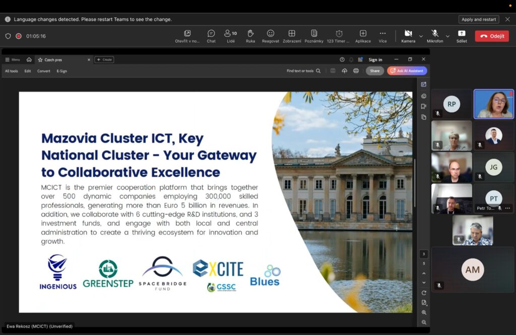Open the Chat panel in Teams
Image resolution: width=516 pixels, height=335 pixels.
coord(211,36)
